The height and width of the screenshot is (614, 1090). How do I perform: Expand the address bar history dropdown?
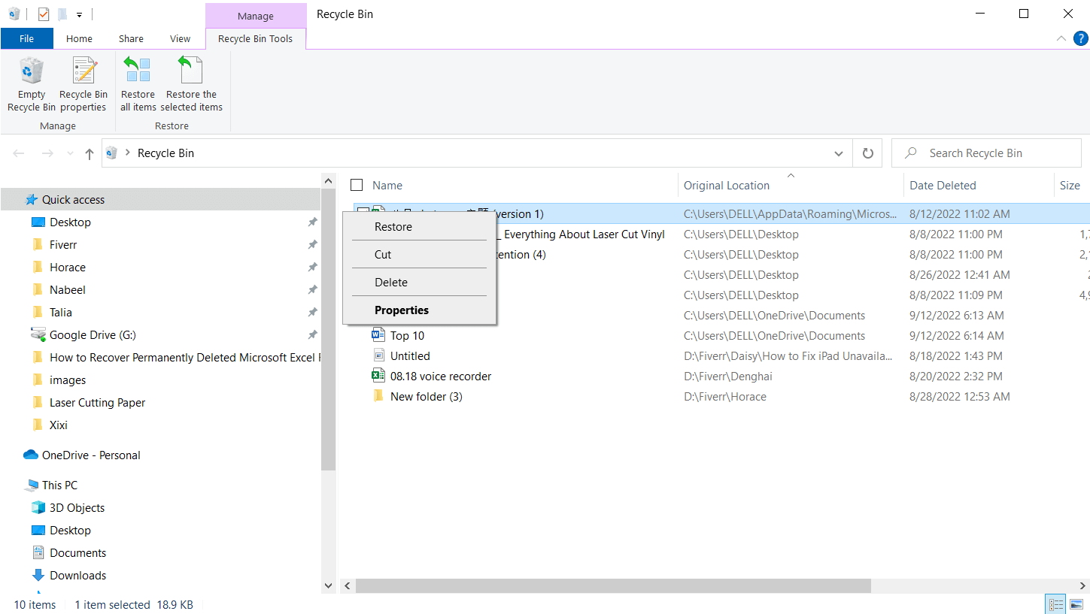[x=839, y=153]
